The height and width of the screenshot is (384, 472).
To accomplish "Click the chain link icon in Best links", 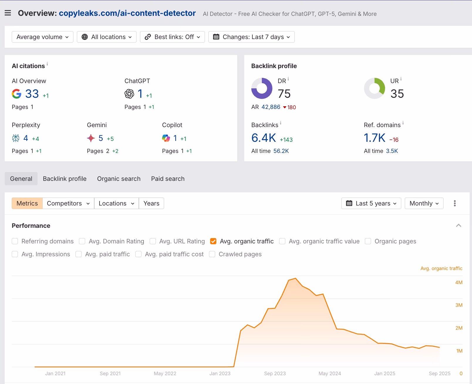I will click(148, 37).
